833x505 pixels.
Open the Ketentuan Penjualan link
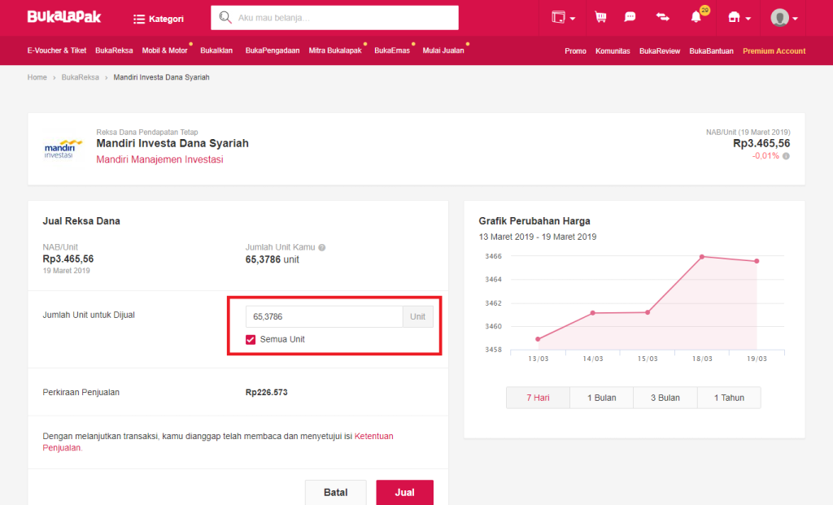(218, 442)
